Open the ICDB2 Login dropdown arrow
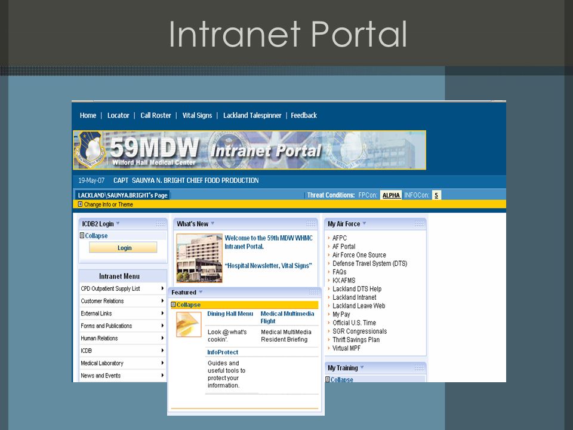 [x=118, y=223]
